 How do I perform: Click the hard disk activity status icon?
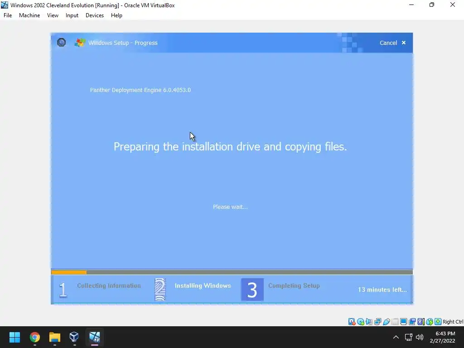[x=352, y=322]
